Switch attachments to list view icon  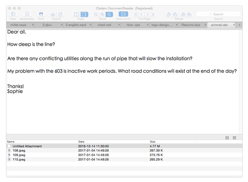pyautogui.click(x=234, y=138)
